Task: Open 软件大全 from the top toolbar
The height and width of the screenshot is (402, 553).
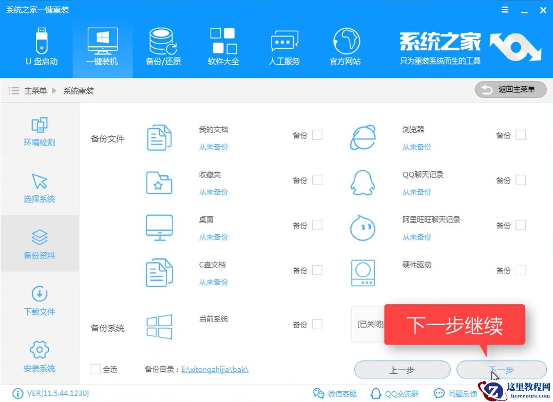Action: [x=223, y=46]
